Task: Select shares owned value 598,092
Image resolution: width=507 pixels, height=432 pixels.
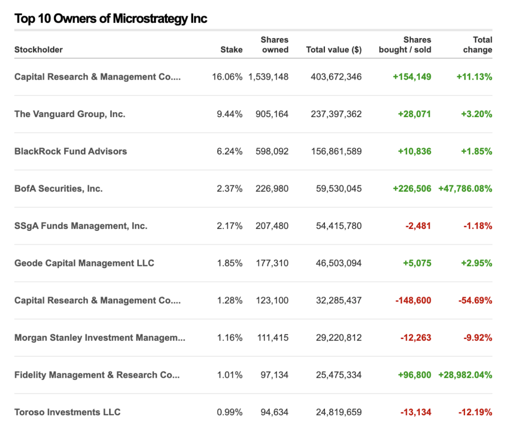Action: pos(272,151)
